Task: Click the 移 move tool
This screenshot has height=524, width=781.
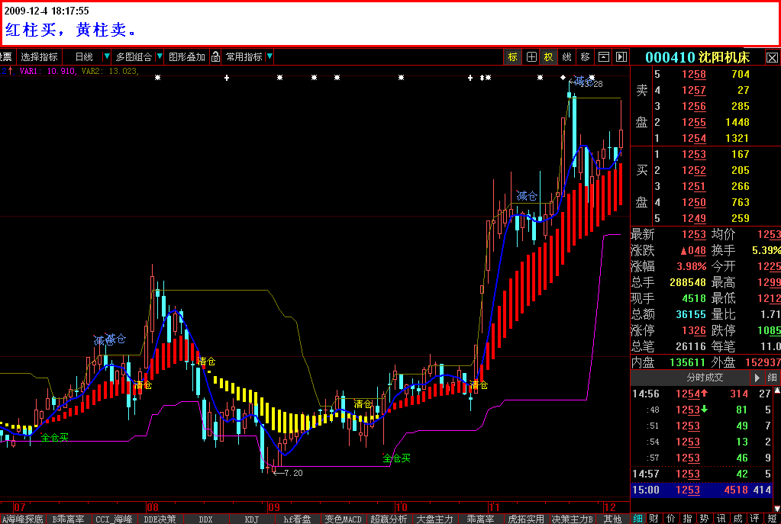Action: [x=585, y=57]
